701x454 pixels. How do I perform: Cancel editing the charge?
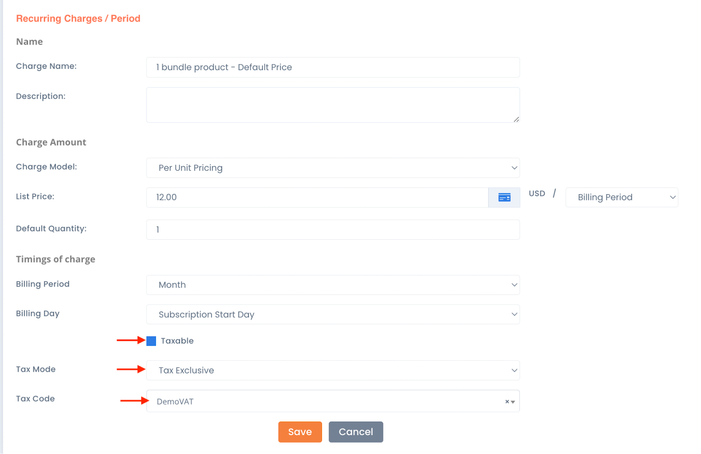pos(356,432)
